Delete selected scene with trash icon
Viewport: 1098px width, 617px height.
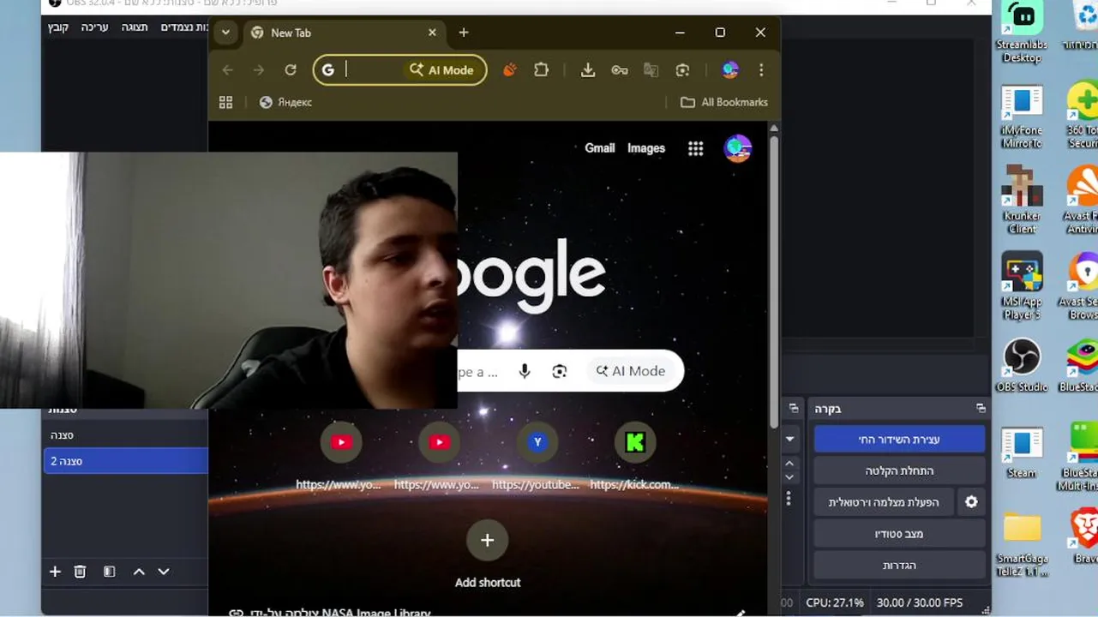tap(80, 572)
